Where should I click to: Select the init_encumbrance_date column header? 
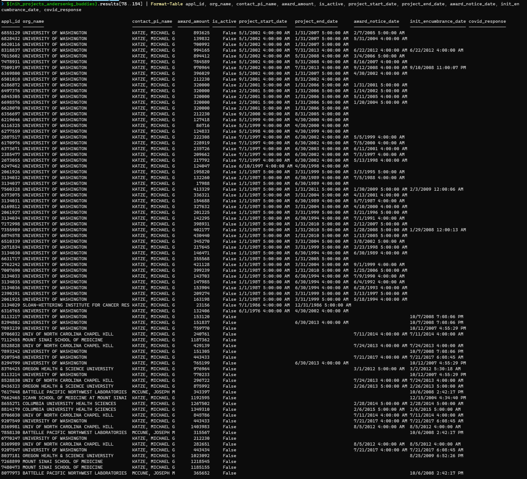tap(438, 21)
